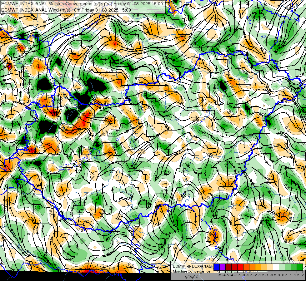Screen dimensions: 306x281
Task: Click the Wind (m/s) 10m title line
Action: [x=66, y=10]
